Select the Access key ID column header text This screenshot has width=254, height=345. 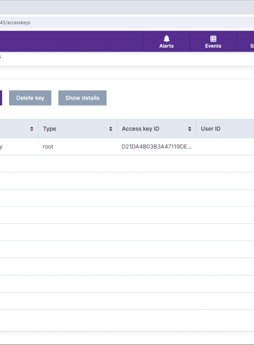click(141, 129)
